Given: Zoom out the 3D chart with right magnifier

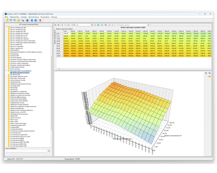Looking at the screenshot, I should 210,73.
